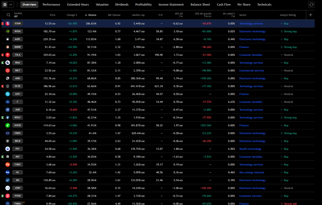Open the Dividends tab
This screenshot has height=205, width=322.
[x=122, y=5]
